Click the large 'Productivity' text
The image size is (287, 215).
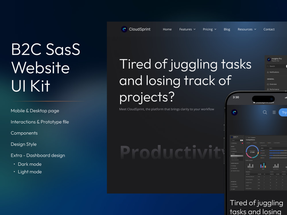[172, 152]
